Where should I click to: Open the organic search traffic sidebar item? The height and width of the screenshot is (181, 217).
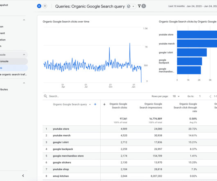pyautogui.click(x=14, y=75)
